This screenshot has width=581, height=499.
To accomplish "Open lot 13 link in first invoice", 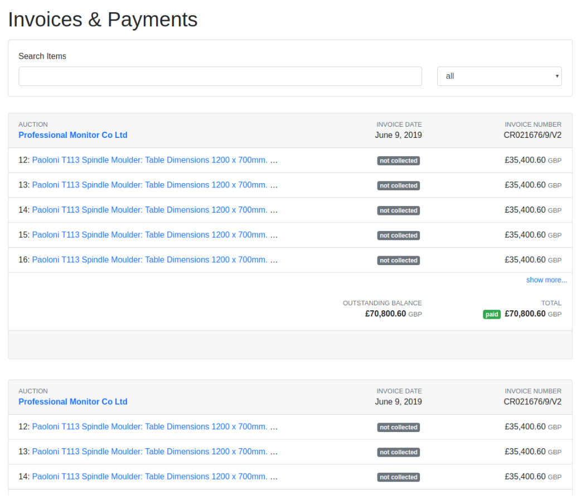I will (x=149, y=185).
